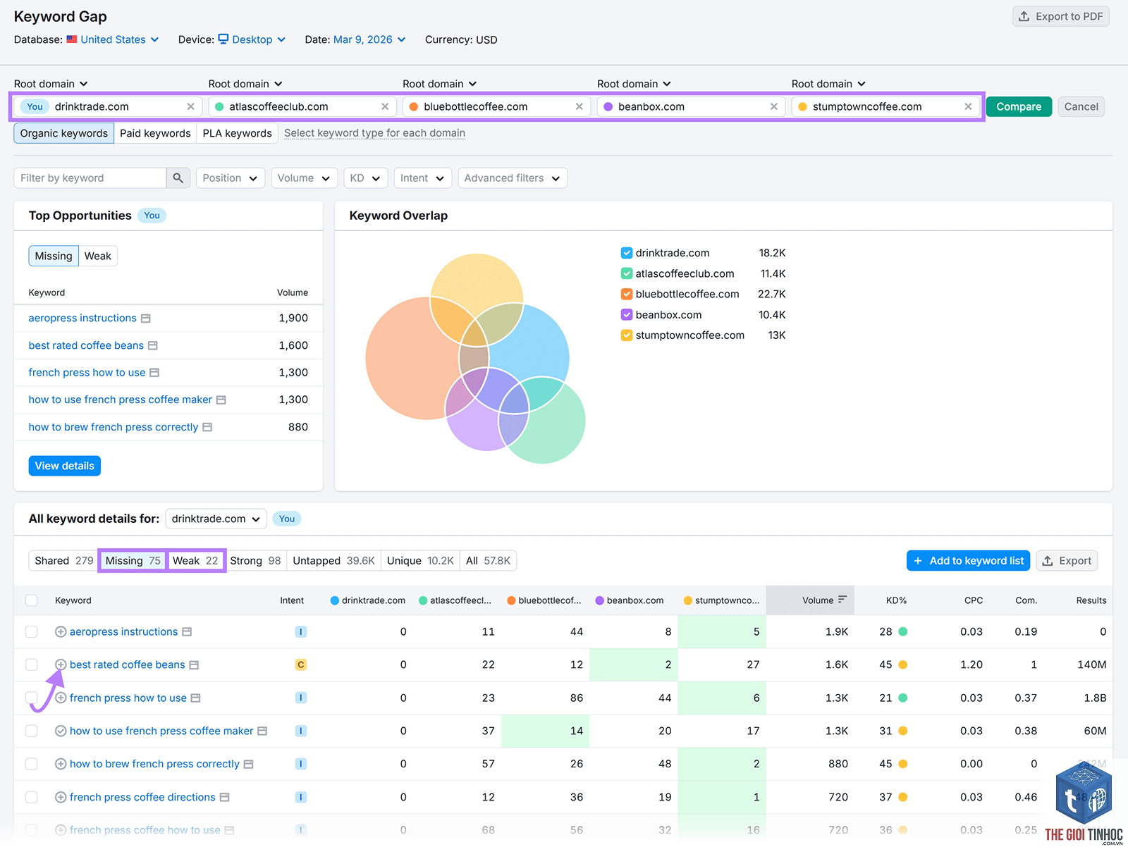Image resolution: width=1128 pixels, height=847 pixels.
Task: Expand the Advanced filters dropdown
Action: pyautogui.click(x=513, y=178)
